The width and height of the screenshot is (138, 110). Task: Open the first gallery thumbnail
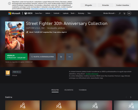[22, 105]
